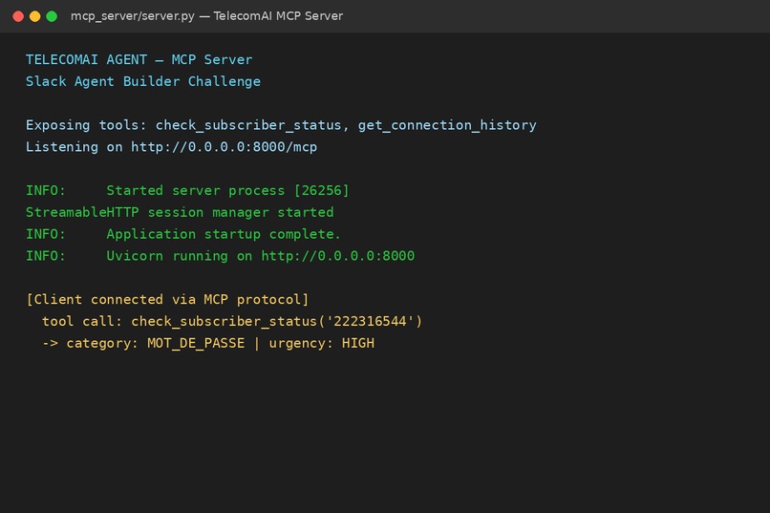Screen dimensions: 770x513
Task: Click the '[Client connected via MCP protocol]' line
Action: (167, 299)
